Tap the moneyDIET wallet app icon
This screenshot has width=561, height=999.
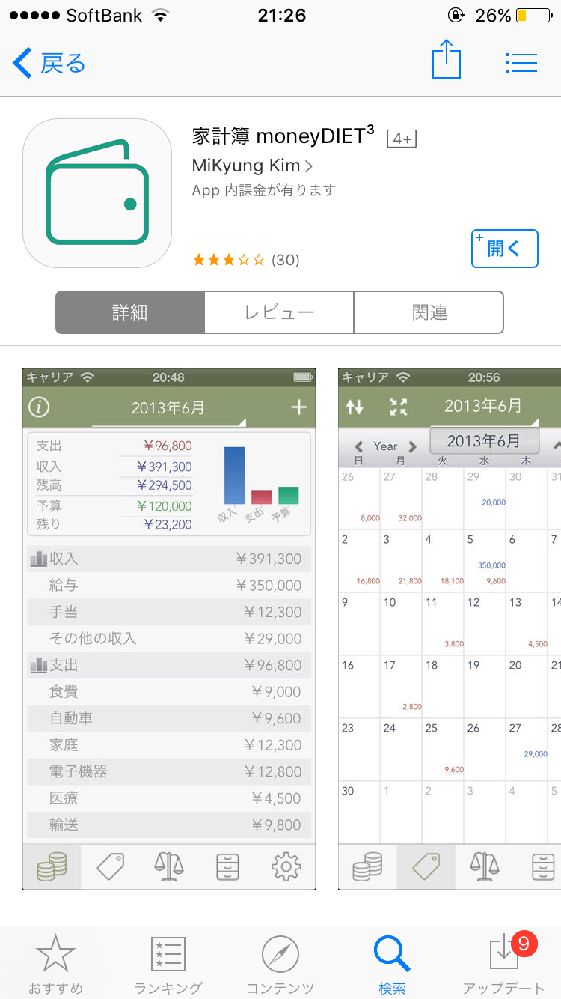(x=97, y=193)
